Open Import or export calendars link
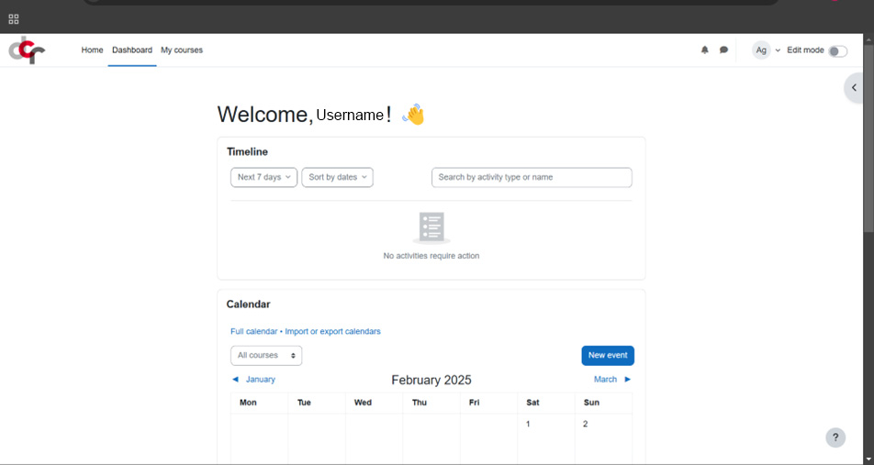The image size is (874, 465). click(332, 331)
